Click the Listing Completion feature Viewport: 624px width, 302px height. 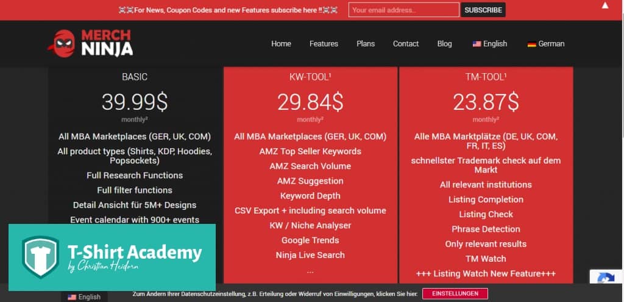[x=486, y=200]
